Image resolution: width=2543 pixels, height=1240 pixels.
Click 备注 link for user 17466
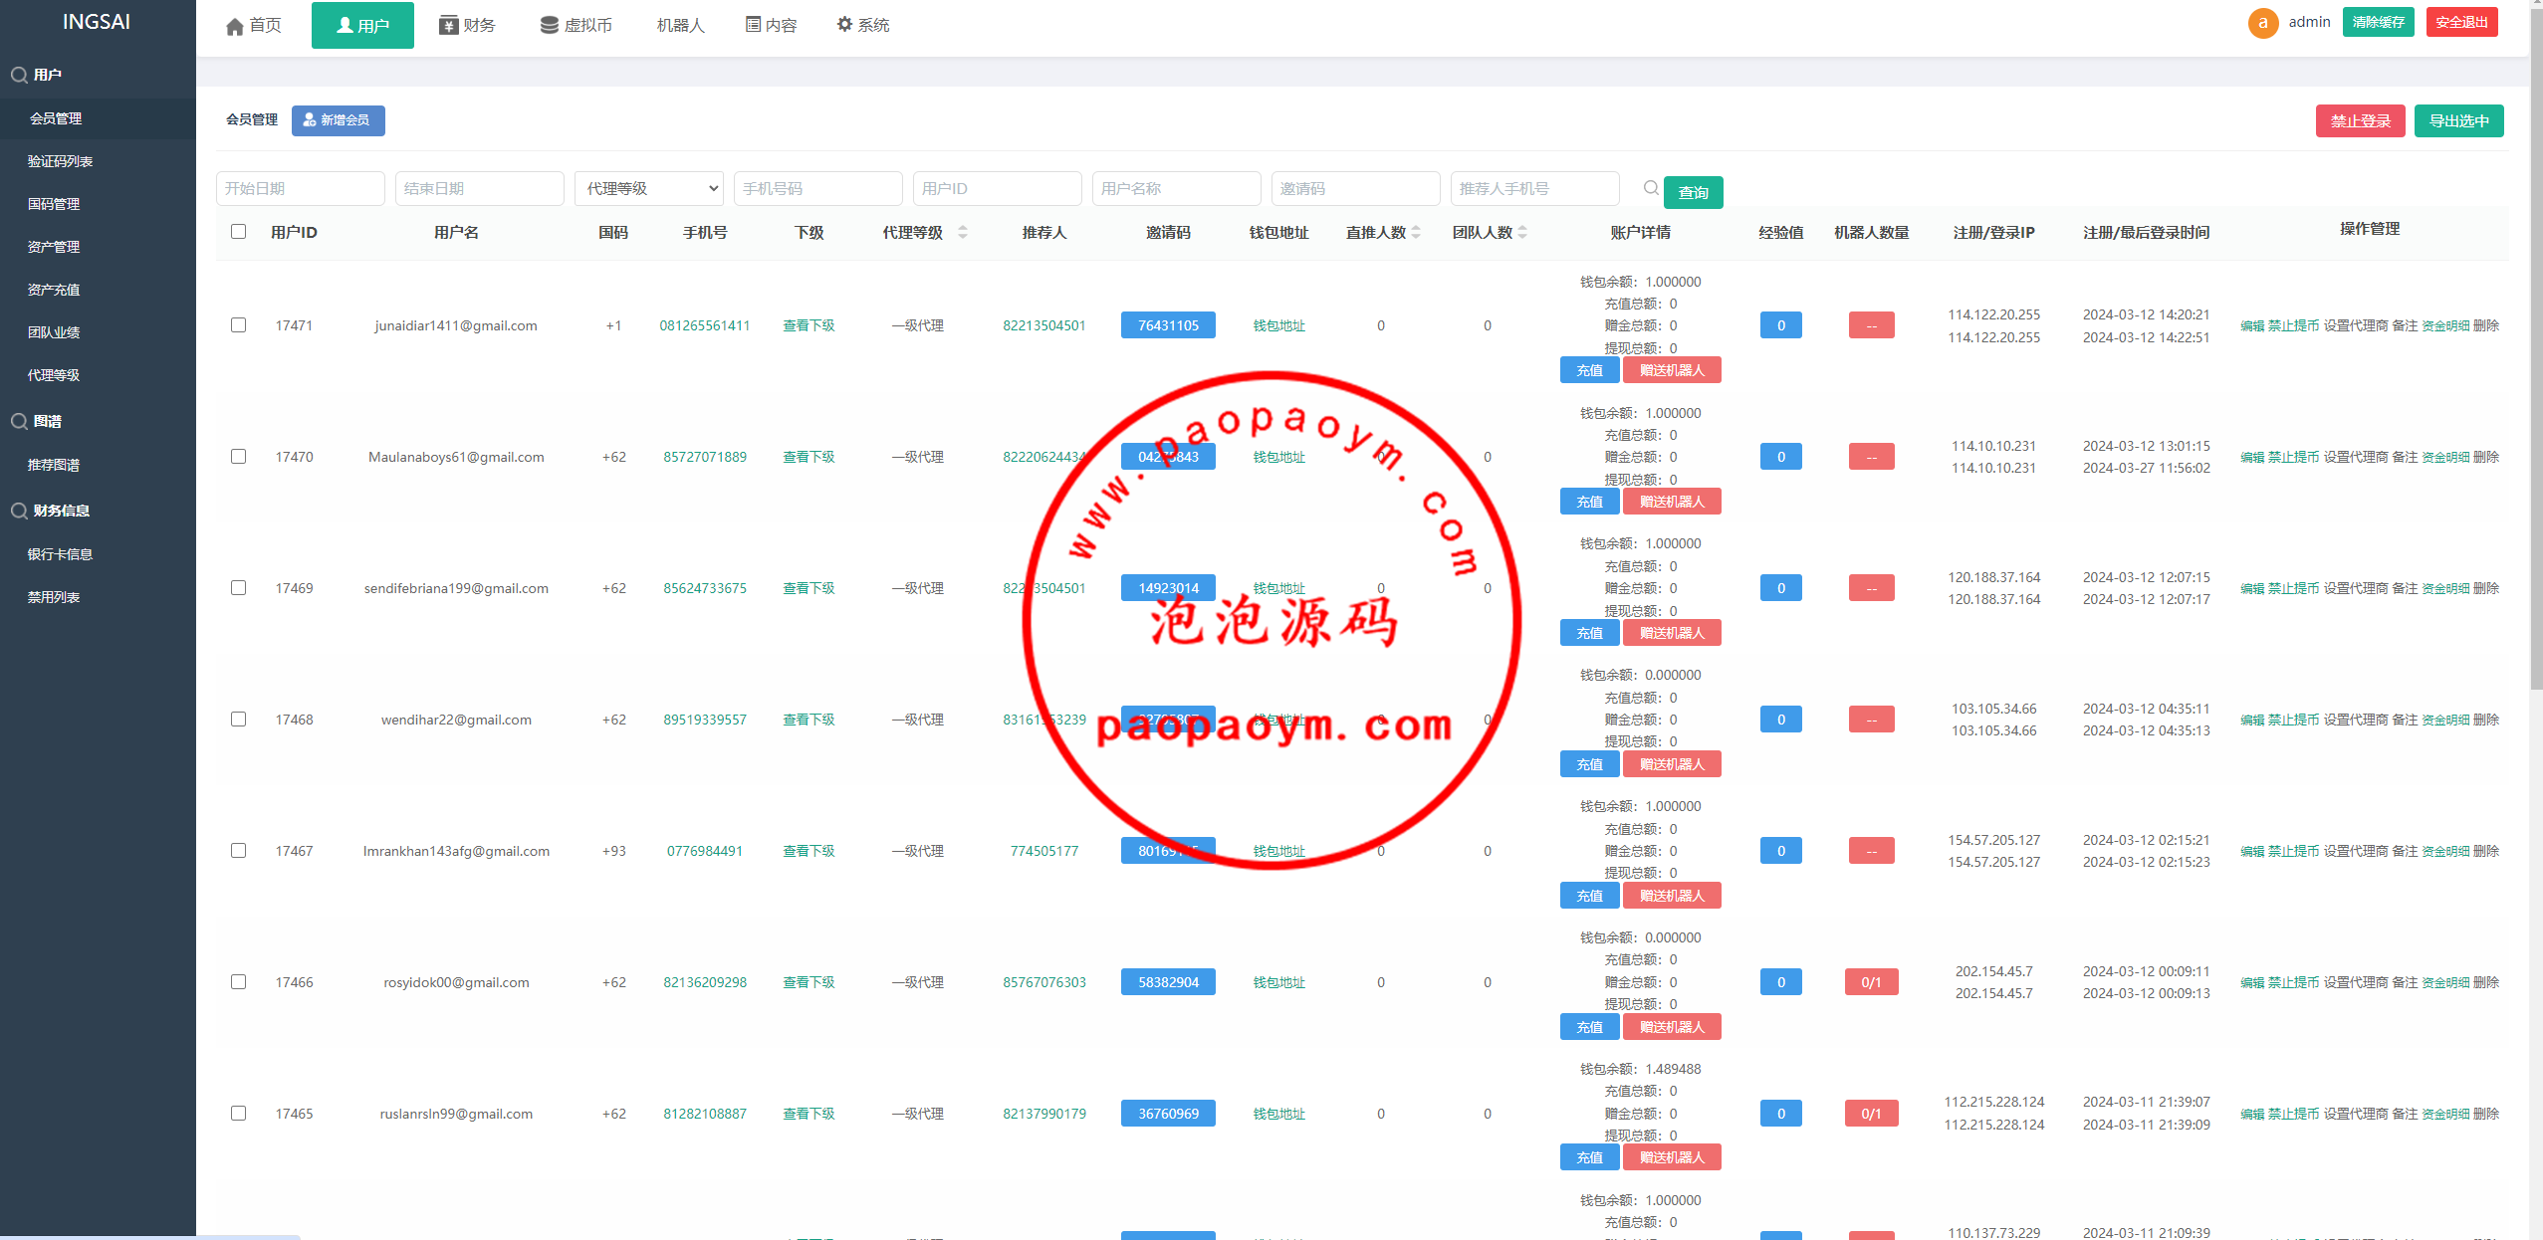[2405, 982]
